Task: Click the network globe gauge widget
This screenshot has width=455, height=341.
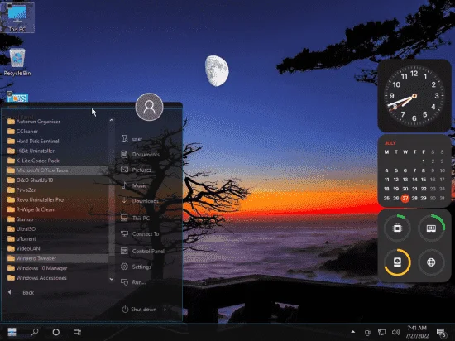Action: pos(431,262)
